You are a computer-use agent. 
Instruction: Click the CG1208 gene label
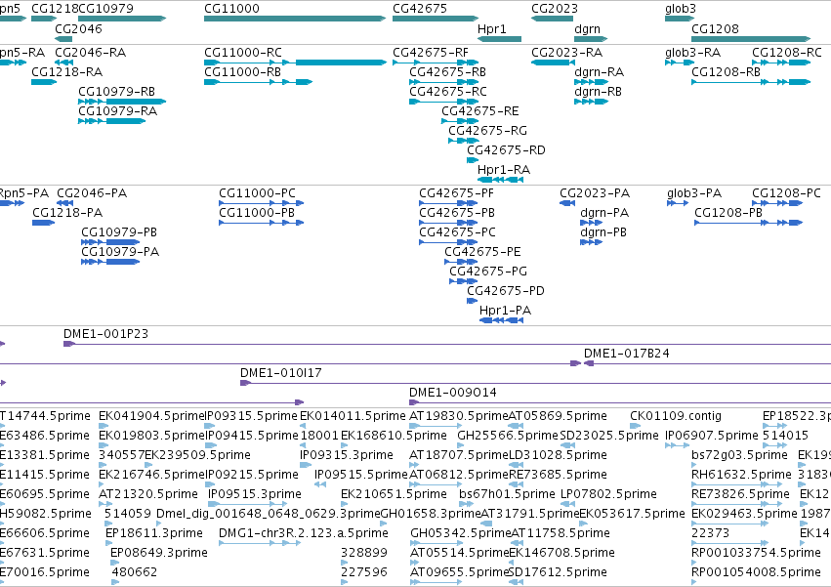pos(715,28)
